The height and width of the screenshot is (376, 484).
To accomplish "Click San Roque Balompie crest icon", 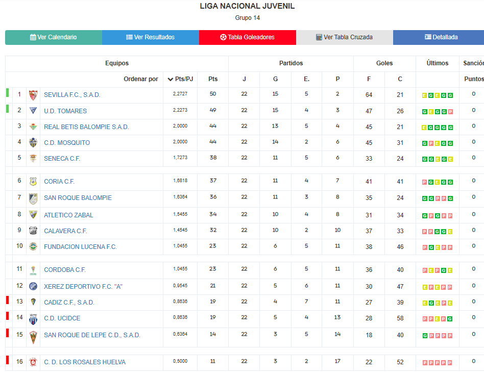I will (33, 198).
